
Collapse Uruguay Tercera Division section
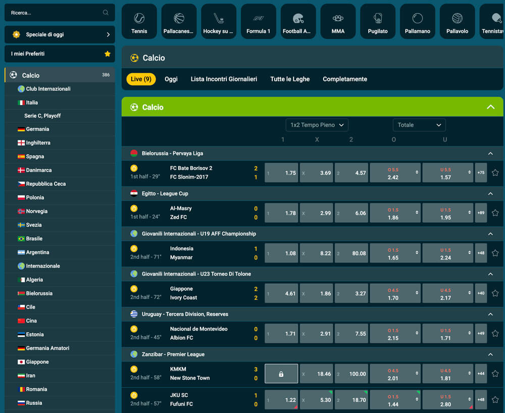pos(490,314)
